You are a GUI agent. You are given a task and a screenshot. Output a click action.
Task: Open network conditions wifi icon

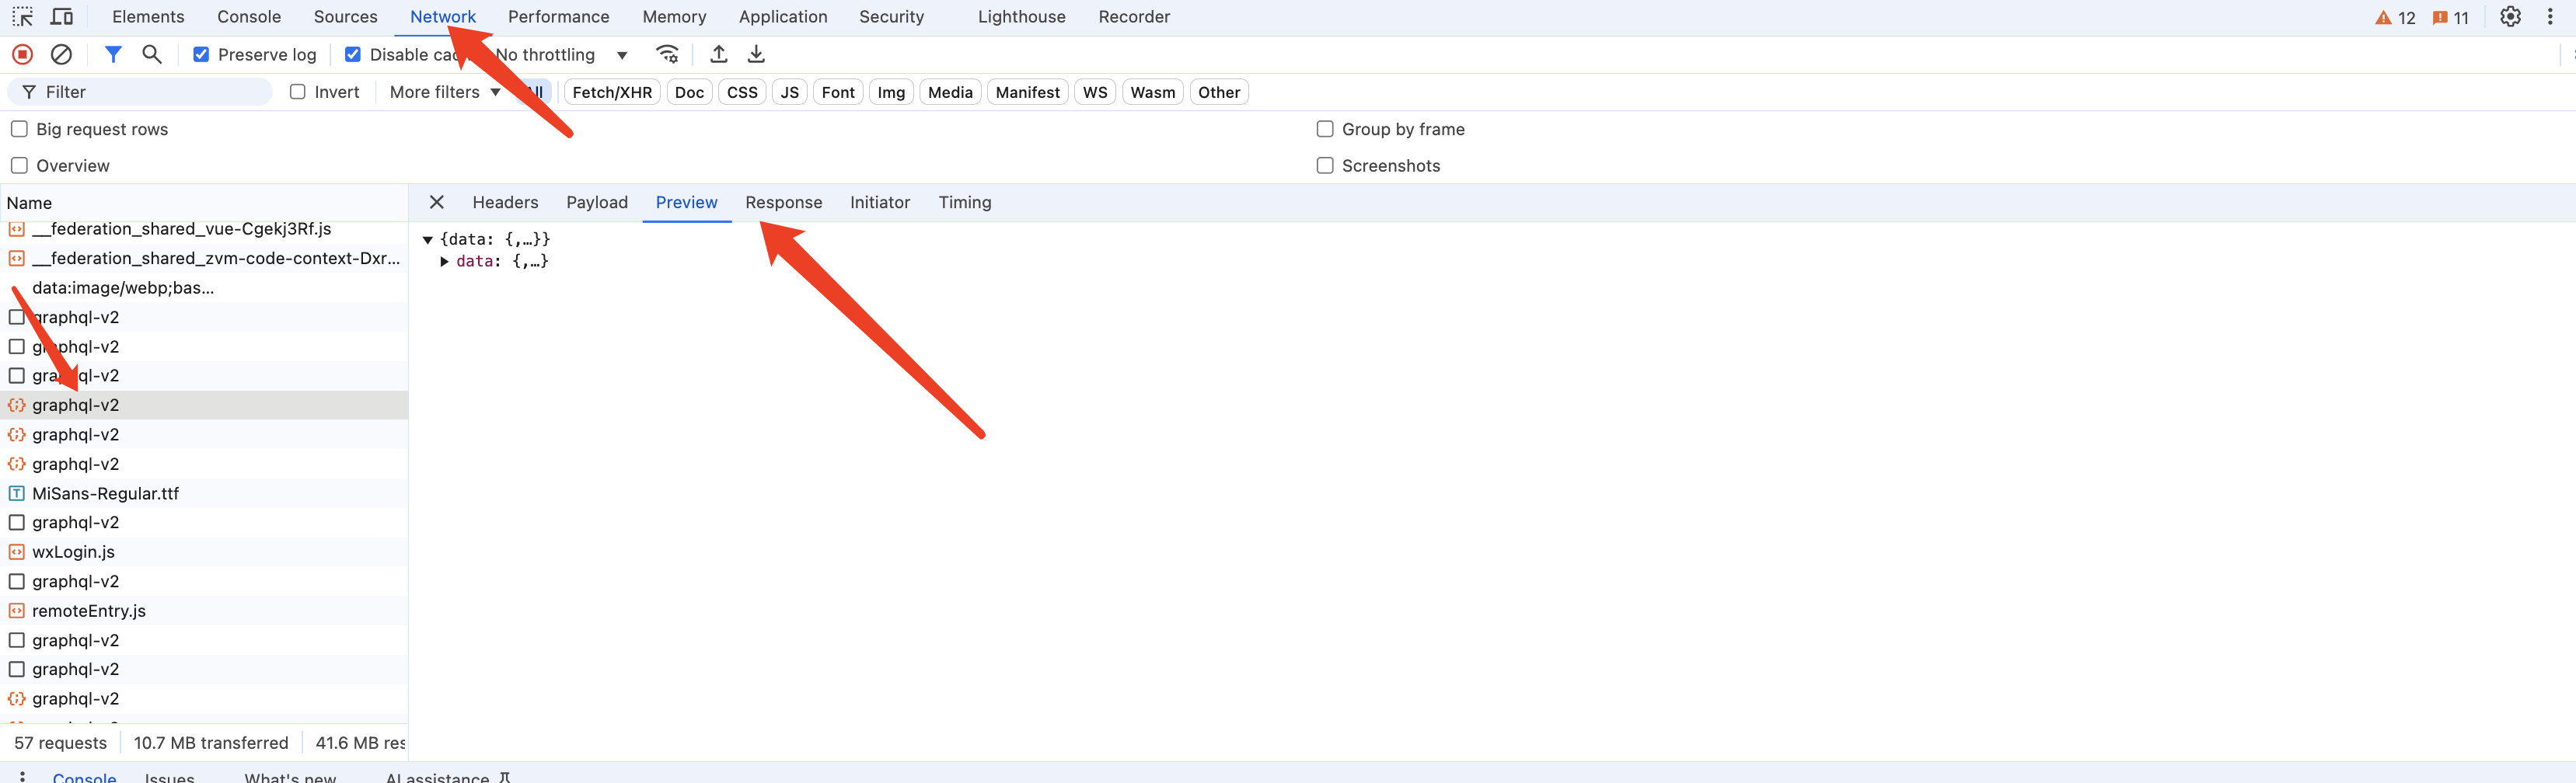click(667, 55)
